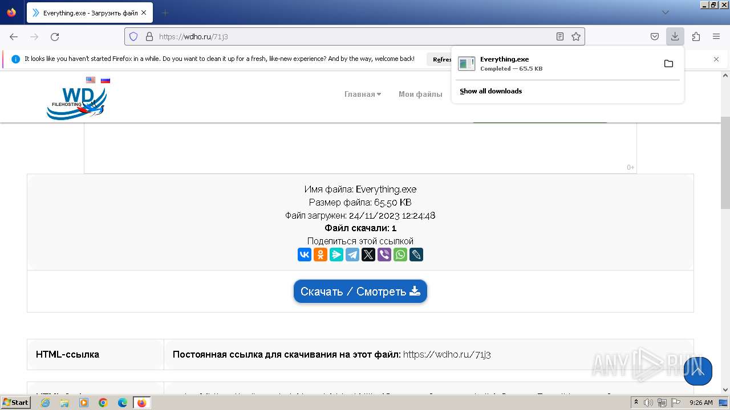Select the Everything.exe browser tab
Image resolution: width=730 pixels, height=410 pixels.
90,13
